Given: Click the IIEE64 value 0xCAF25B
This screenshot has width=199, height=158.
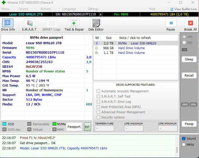Looking at the screenshot, I should tap(34, 66).
